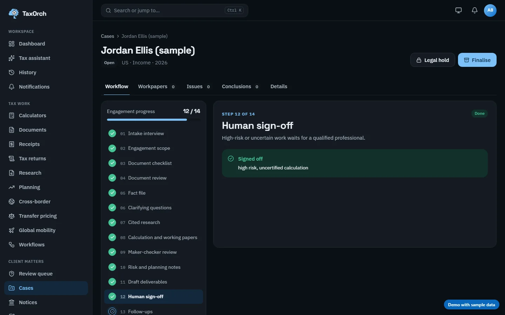Click the top bar notification bell
The height and width of the screenshot is (315, 505).
[x=474, y=10]
